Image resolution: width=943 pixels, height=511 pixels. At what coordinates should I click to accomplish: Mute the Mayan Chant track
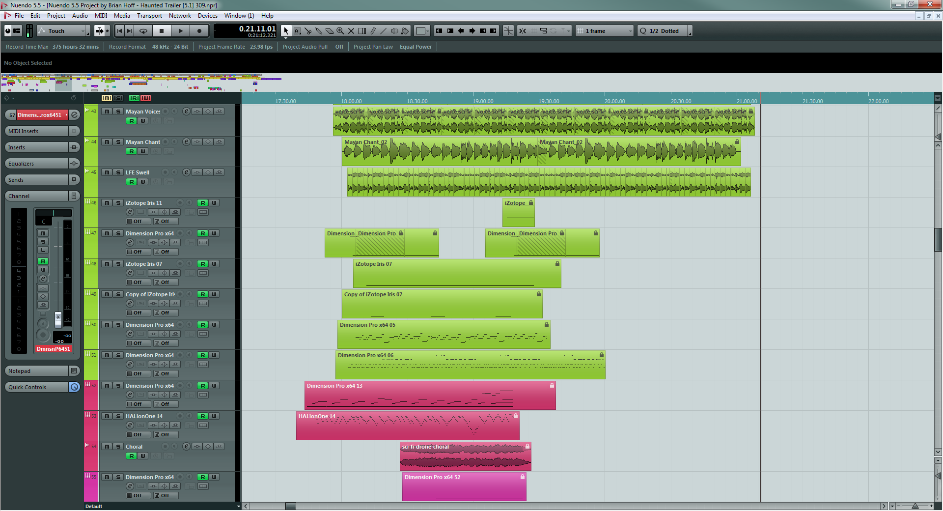(x=107, y=142)
